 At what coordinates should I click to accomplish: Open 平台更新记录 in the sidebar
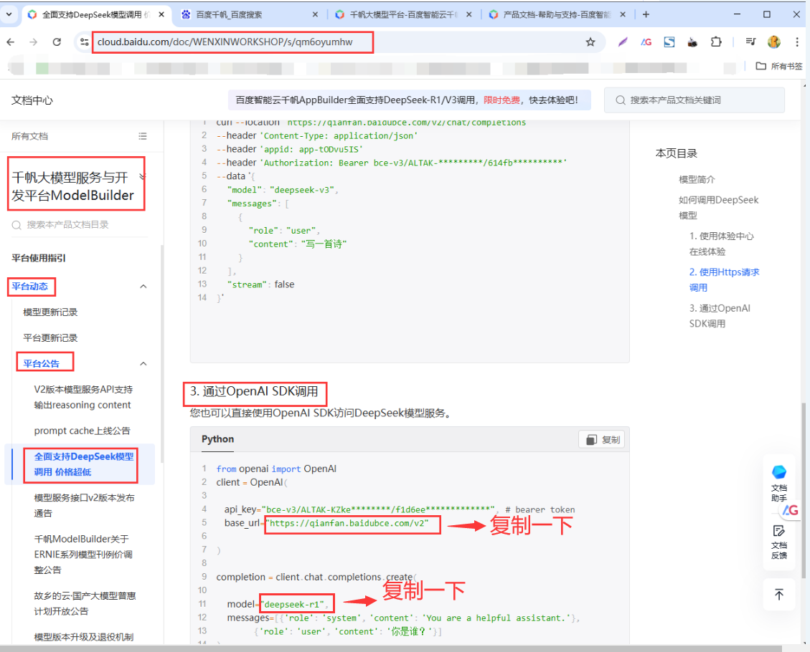(50, 338)
